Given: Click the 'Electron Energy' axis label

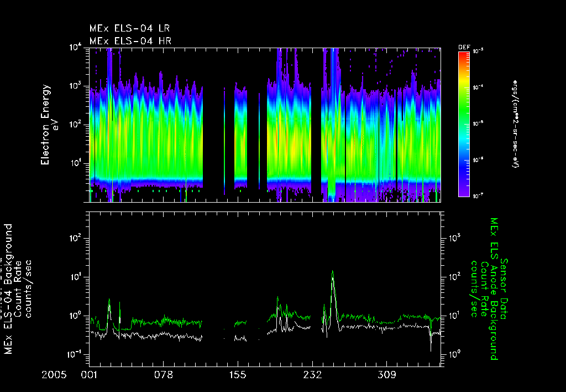Looking at the screenshot, I should (45, 125).
